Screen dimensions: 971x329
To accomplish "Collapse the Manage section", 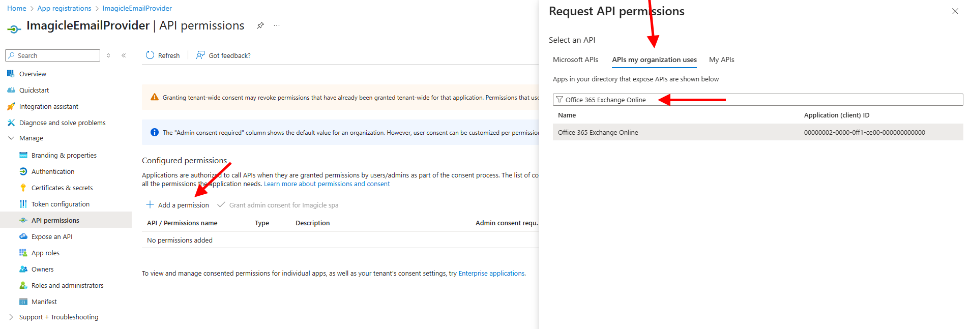I will click(11, 138).
